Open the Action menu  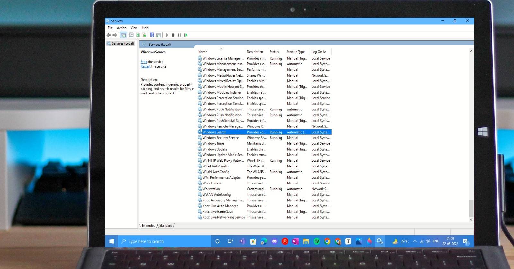pyautogui.click(x=121, y=28)
